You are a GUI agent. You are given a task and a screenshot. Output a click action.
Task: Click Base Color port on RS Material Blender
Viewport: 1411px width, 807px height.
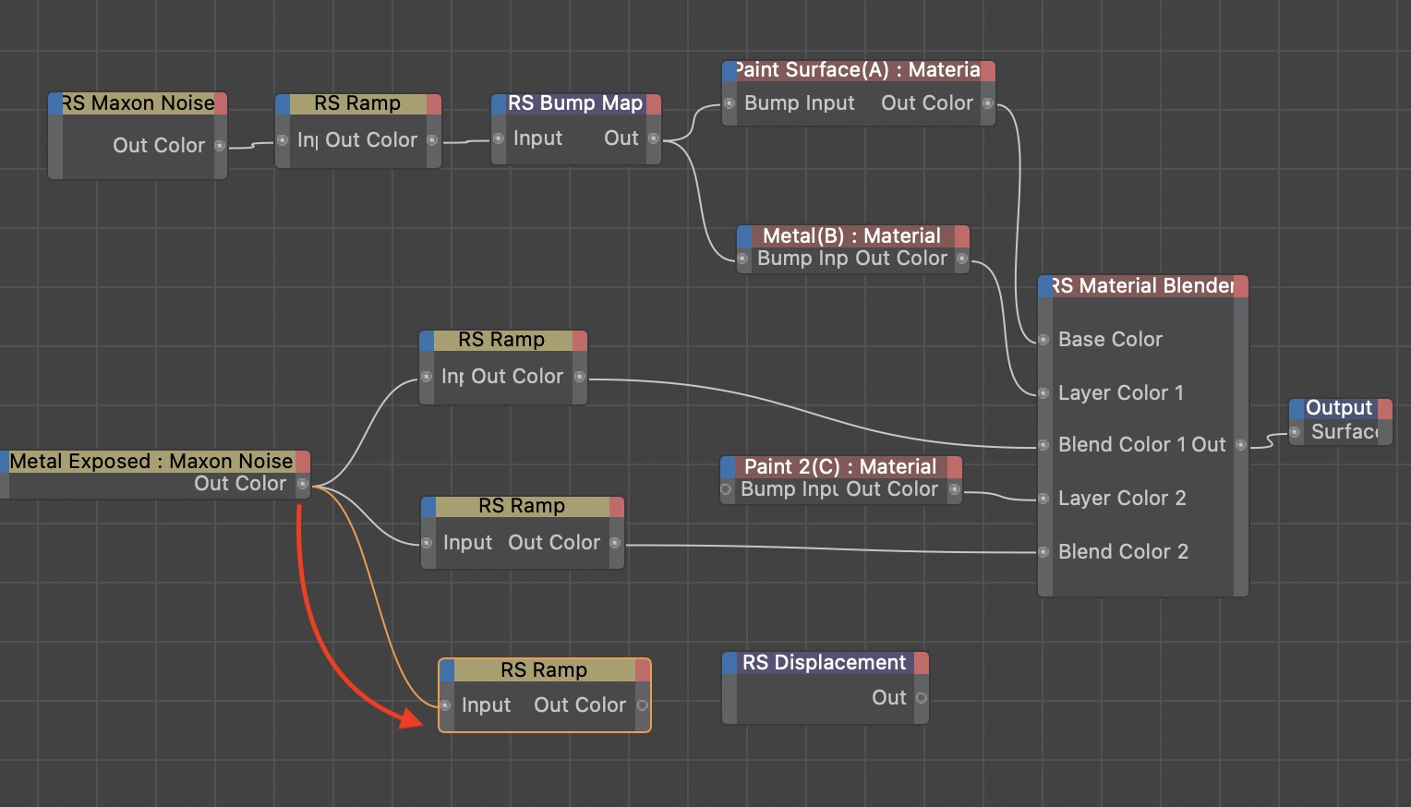pos(1043,340)
